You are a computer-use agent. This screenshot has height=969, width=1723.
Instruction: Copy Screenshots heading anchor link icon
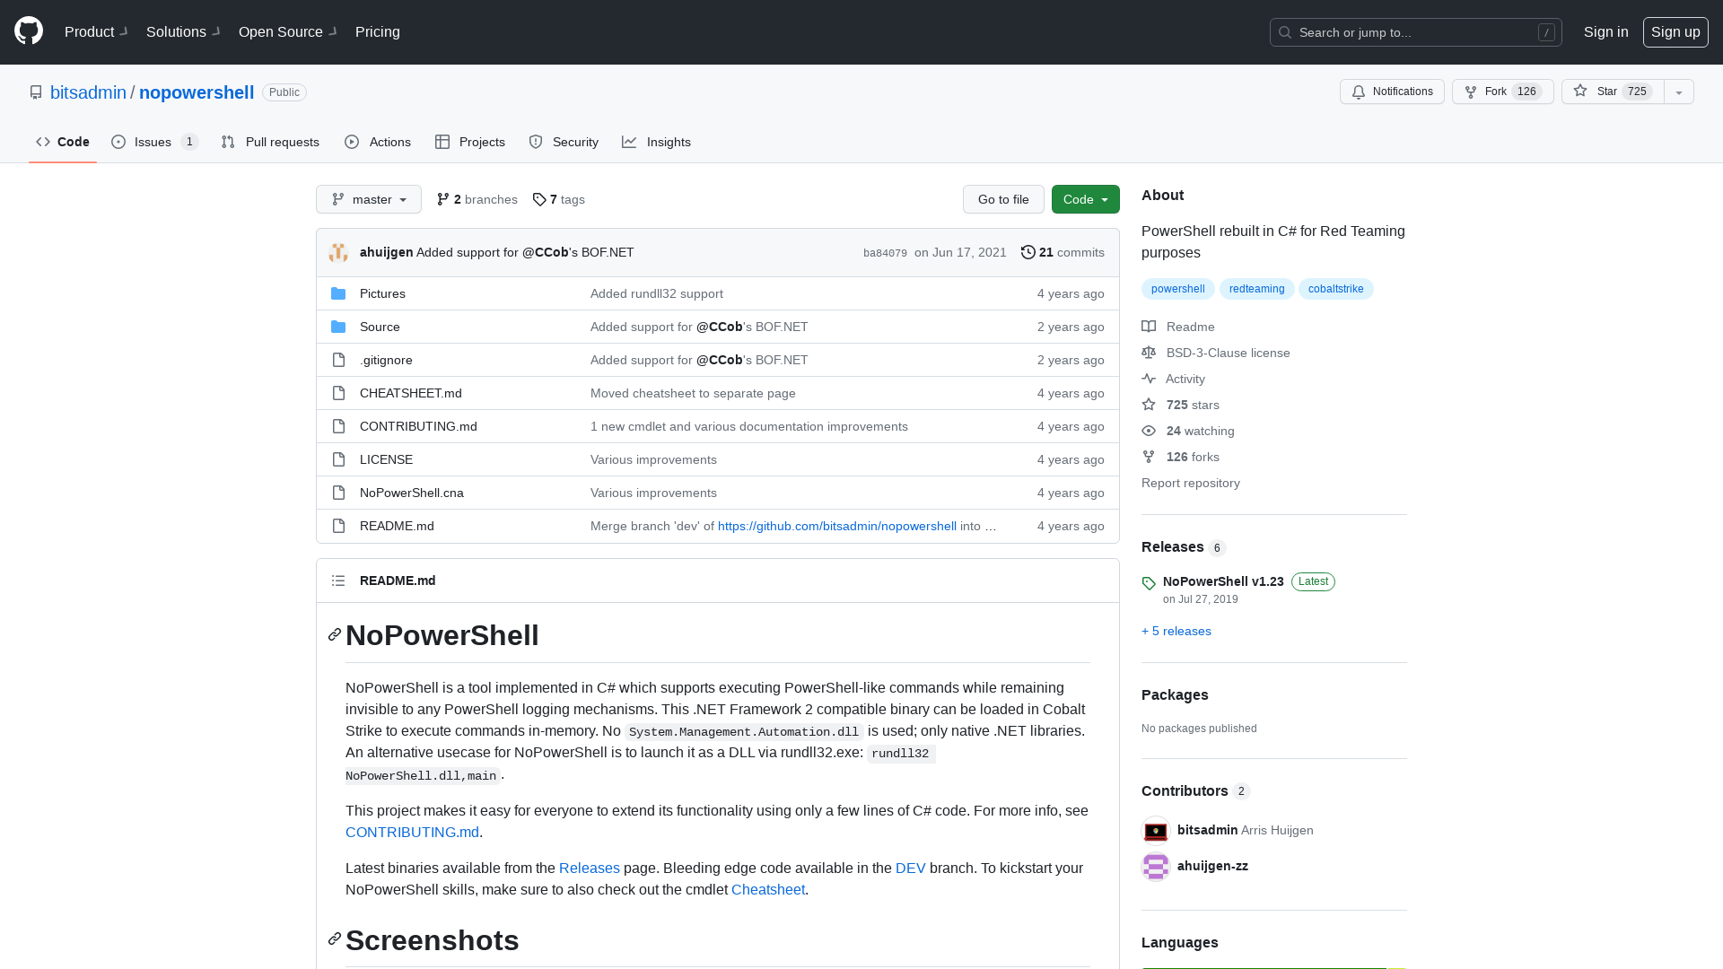coord(335,939)
